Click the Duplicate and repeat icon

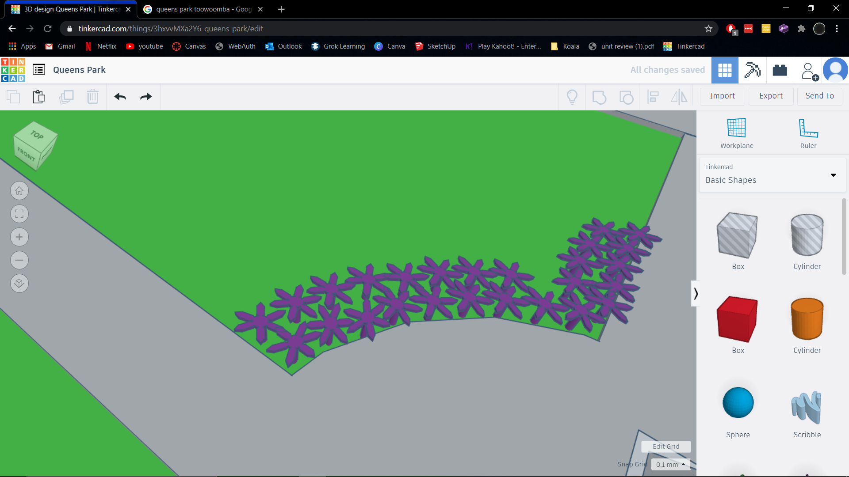tap(66, 96)
